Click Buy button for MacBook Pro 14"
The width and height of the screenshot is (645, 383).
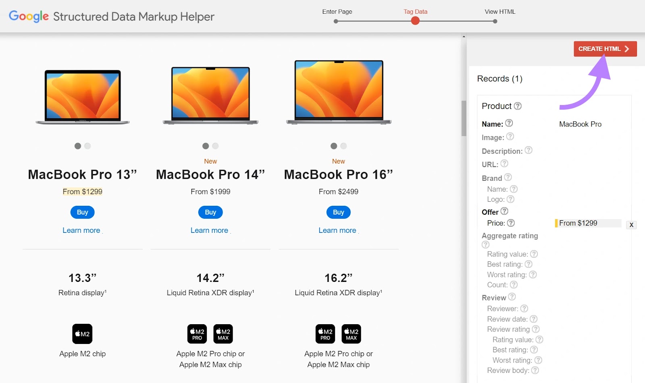pyautogui.click(x=210, y=212)
